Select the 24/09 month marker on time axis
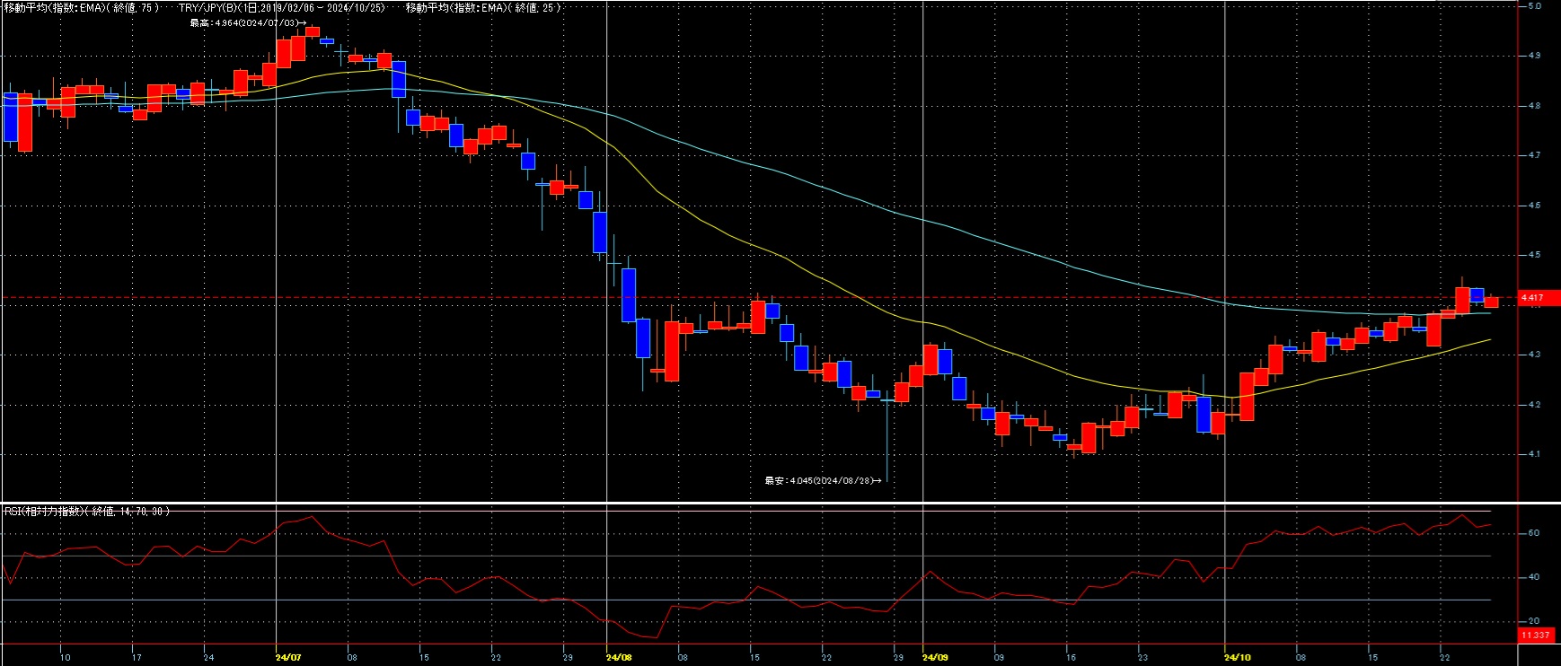Image resolution: width=1561 pixels, height=666 pixels. tap(935, 658)
